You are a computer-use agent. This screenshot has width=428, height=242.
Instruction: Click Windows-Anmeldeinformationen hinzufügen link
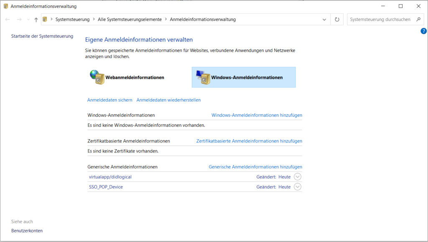(x=257, y=115)
